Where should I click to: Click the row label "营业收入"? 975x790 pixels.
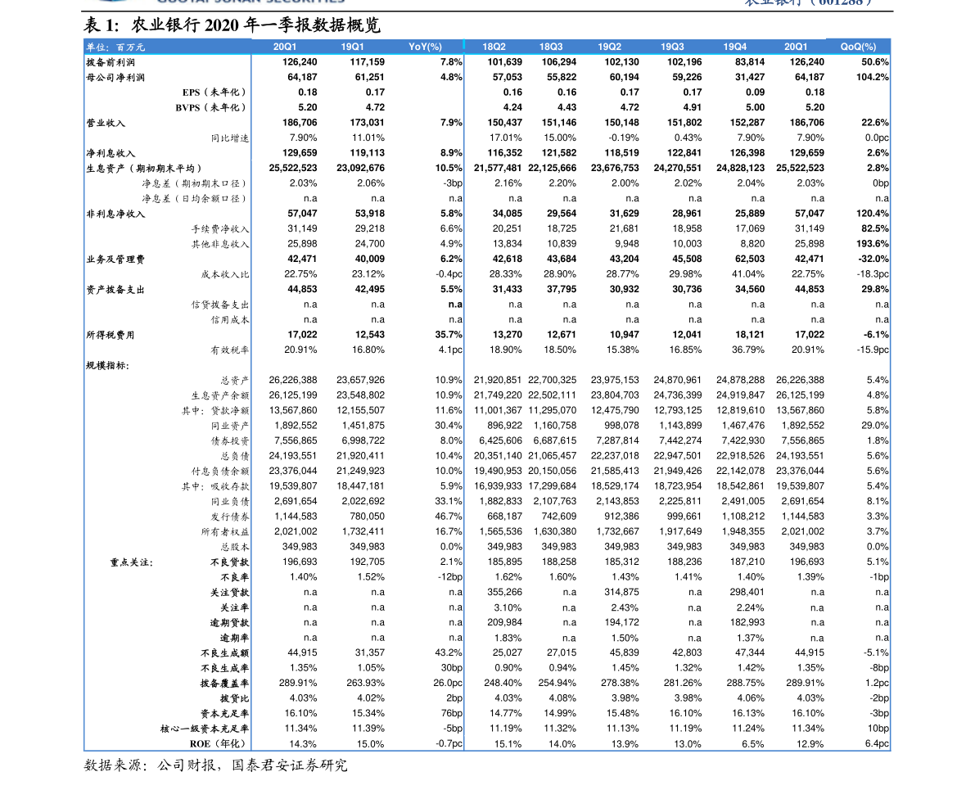[x=106, y=123]
